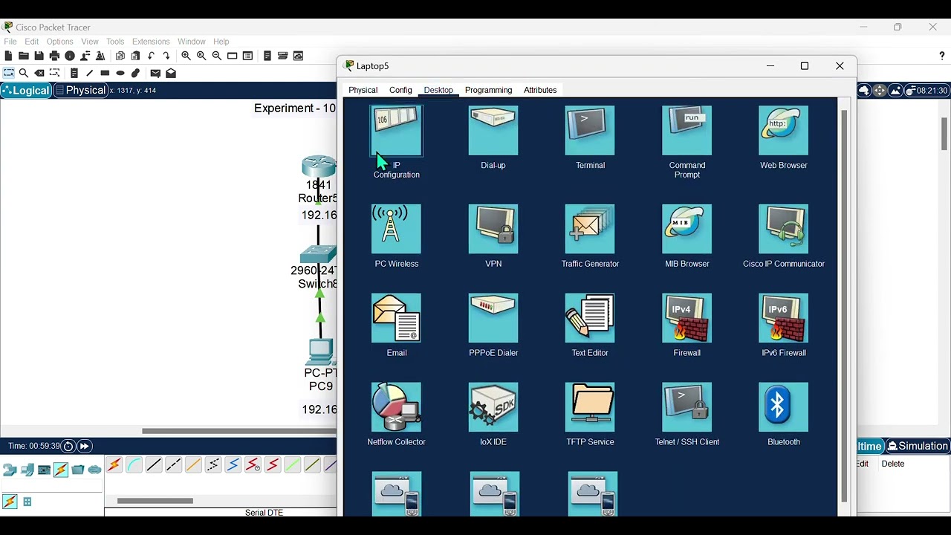Click the Print toolbar icon
This screenshot has width=951, height=535.
[54, 56]
